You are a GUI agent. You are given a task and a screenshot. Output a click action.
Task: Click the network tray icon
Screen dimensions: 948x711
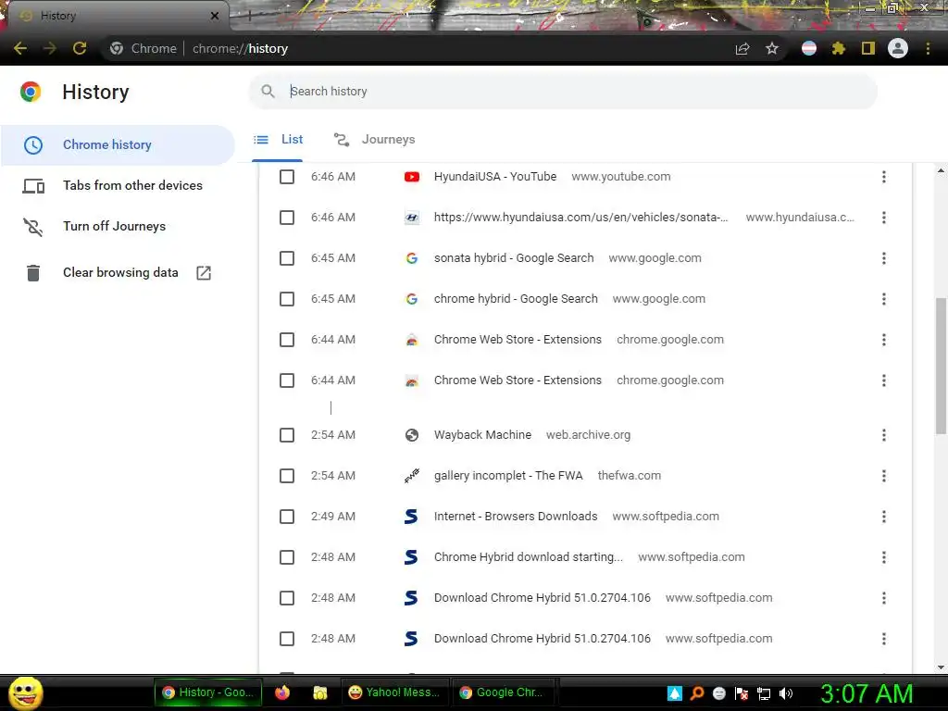pyautogui.click(x=764, y=693)
